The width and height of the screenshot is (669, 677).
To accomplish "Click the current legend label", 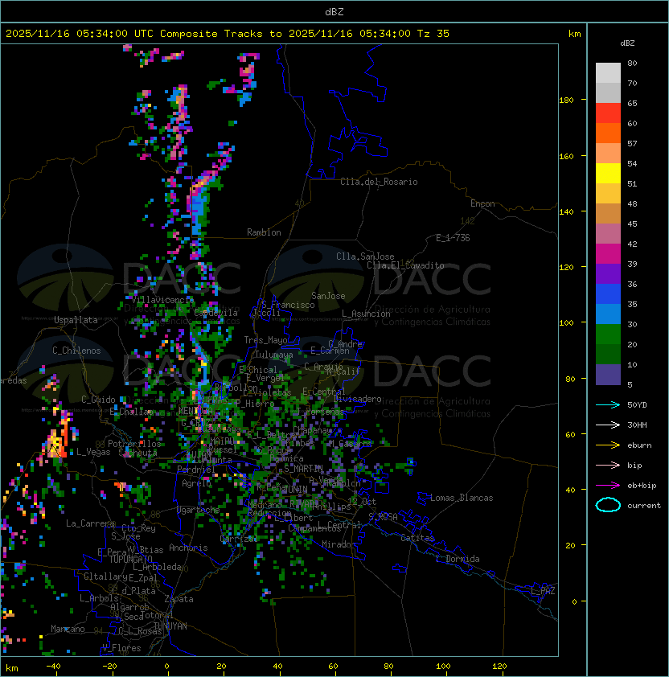I will click(644, 506).
